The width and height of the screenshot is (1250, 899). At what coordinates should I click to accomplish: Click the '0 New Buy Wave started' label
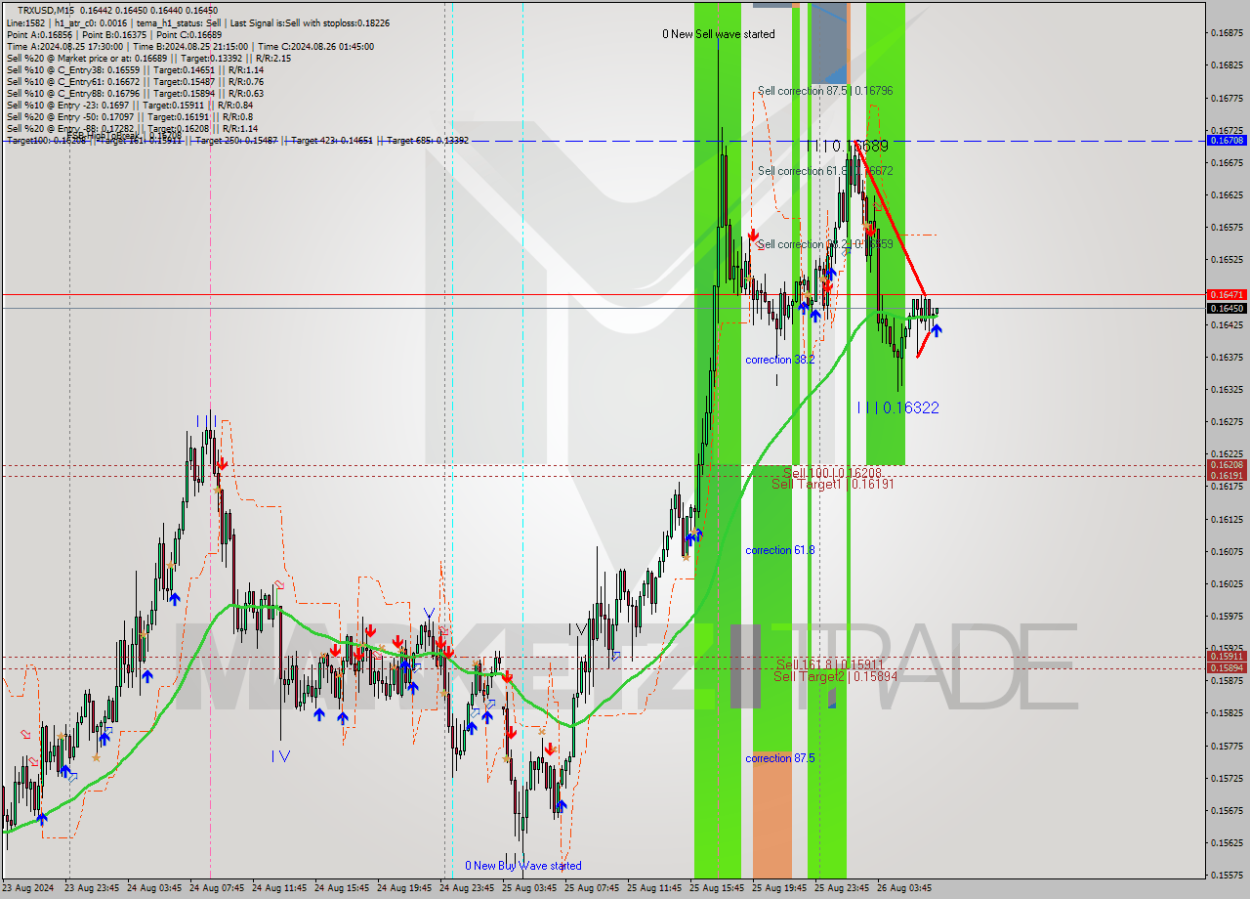click(x=522, y=866)
